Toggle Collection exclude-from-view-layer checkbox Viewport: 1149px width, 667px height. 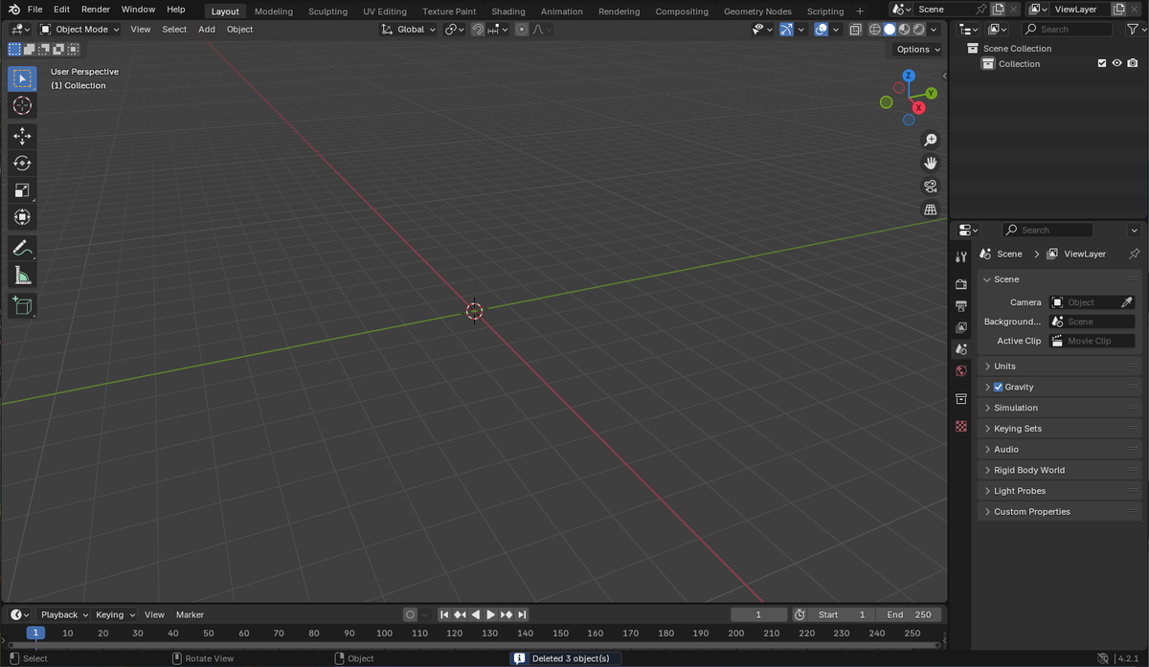tap(1102, 63)
